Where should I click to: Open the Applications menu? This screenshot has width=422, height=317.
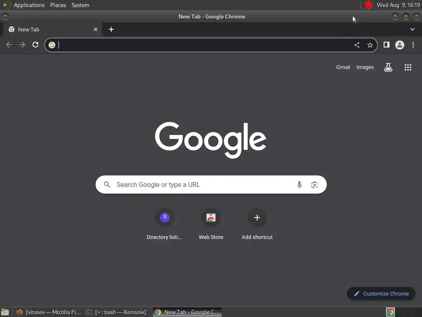click(29, 5)
